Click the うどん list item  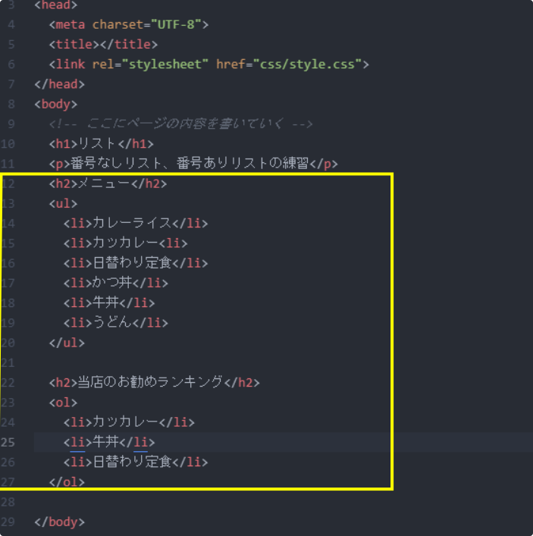click(115, 322)
